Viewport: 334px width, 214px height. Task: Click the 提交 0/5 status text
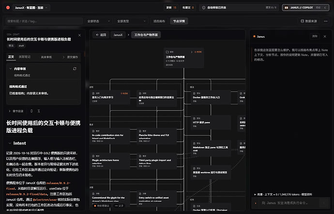point(271,7)
